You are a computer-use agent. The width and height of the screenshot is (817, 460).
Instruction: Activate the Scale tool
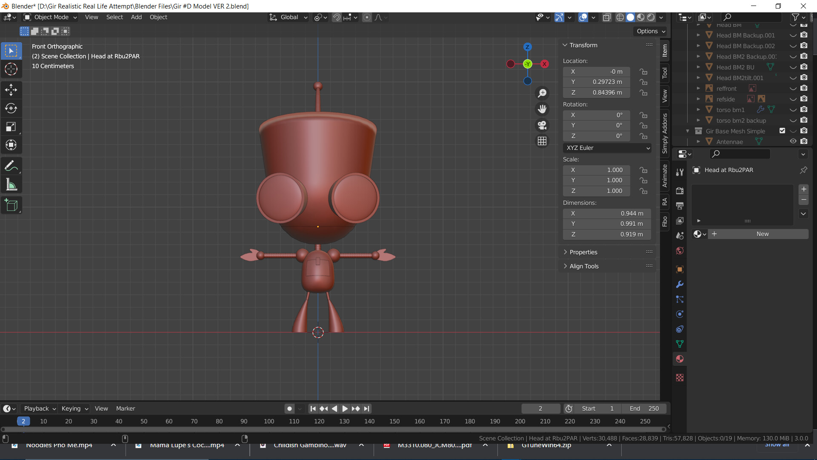(x=11, y=126)
